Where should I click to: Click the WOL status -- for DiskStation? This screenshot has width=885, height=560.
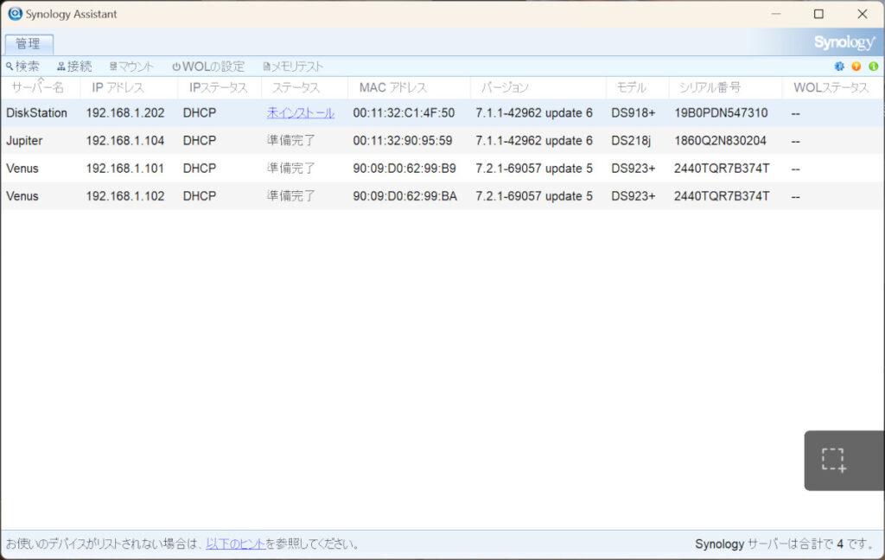795,113
